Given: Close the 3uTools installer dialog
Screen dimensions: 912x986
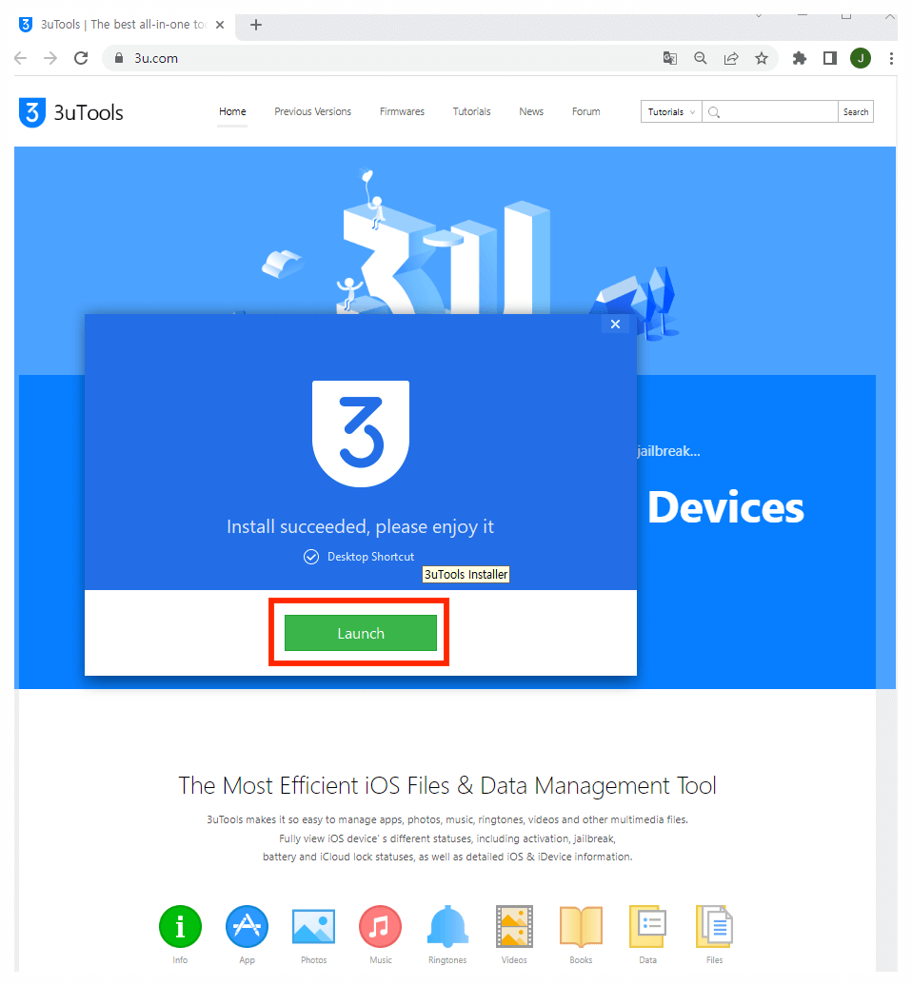Looking at the screenshot, I should [615, 324].
